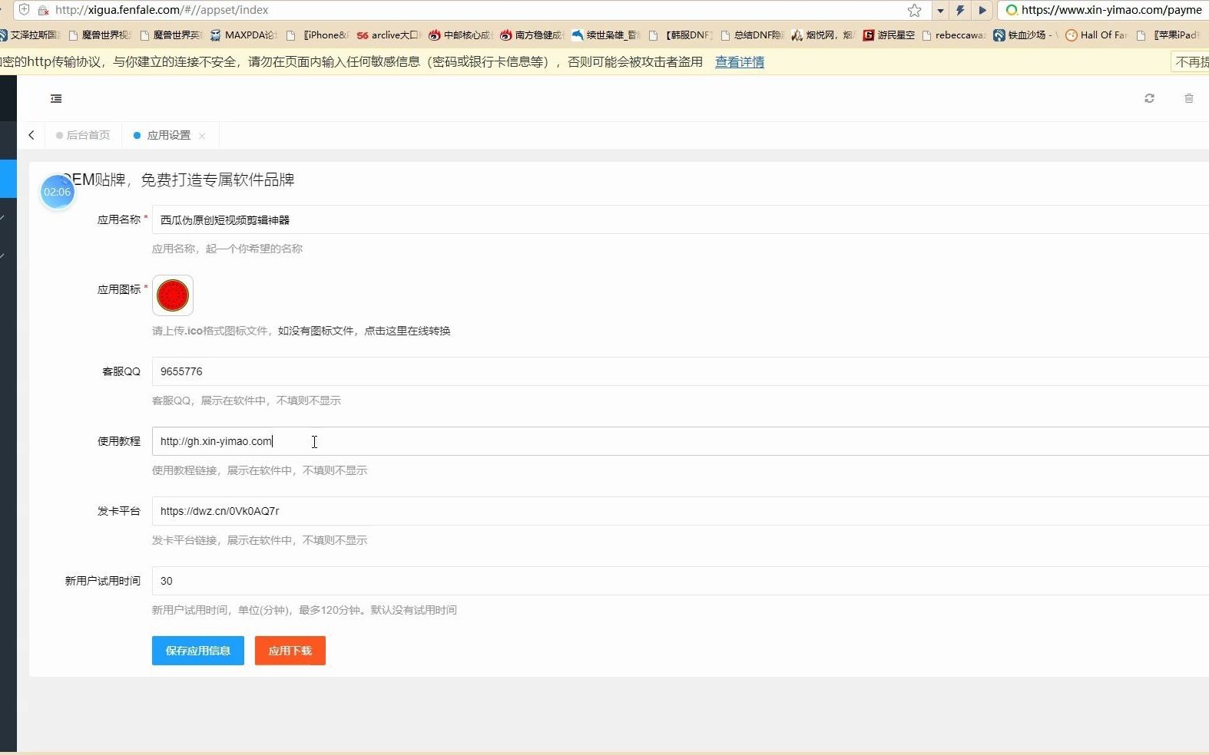Open the Hall Of Fa bookmark
The width and height of the screenshot is (1209, 755).
point(1096,35)
